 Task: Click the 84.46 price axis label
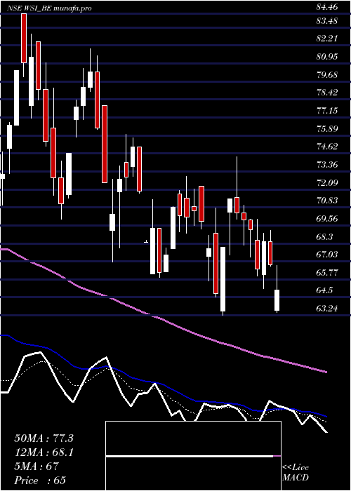[327, 6]
